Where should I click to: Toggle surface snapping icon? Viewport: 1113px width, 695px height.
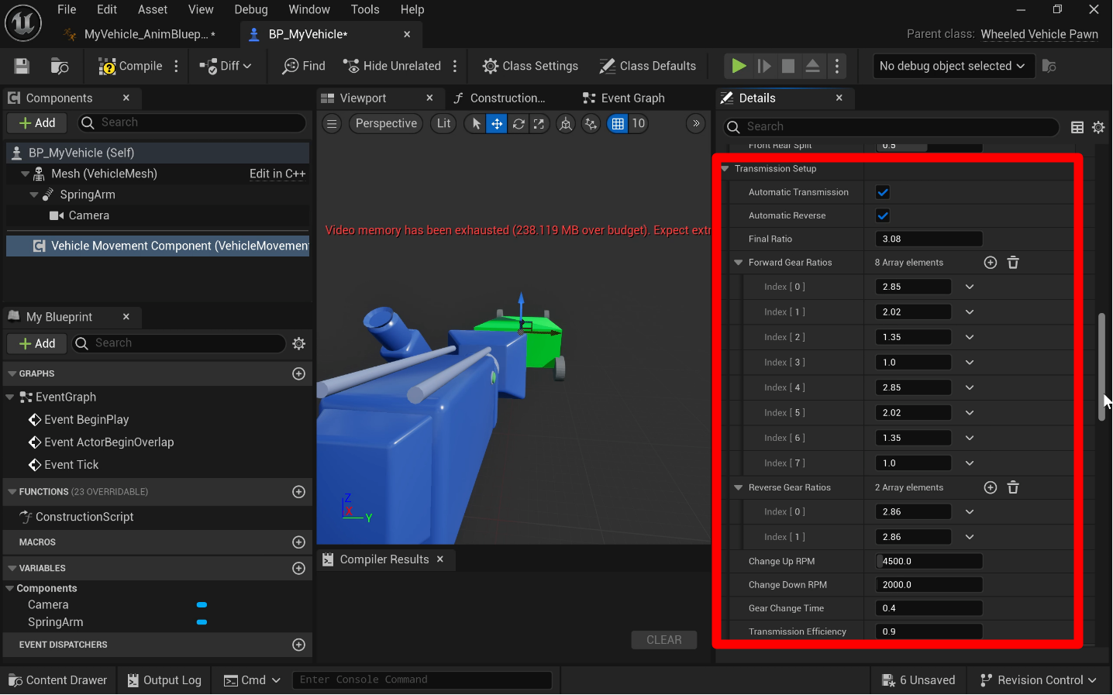click(591, 124)
